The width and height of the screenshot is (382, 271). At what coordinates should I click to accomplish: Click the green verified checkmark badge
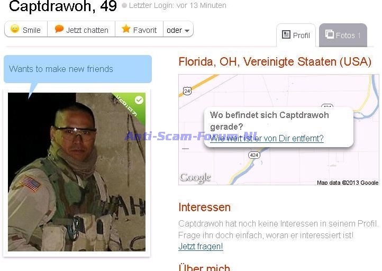pyautogui.click(x=139, y=100)
